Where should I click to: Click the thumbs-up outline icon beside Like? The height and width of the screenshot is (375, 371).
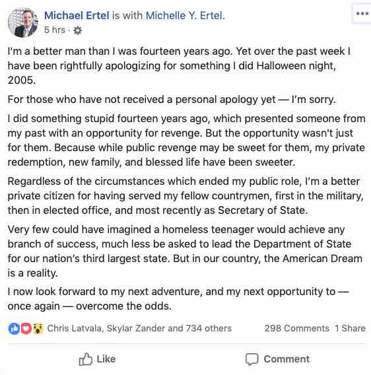85,359
